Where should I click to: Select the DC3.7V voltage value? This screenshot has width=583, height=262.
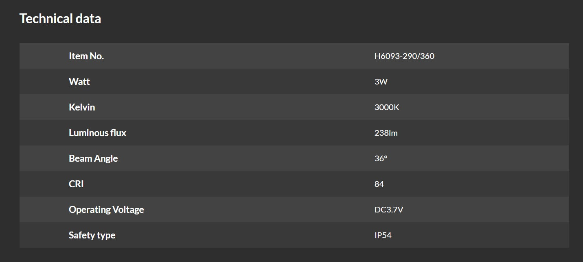pos(389,210)
